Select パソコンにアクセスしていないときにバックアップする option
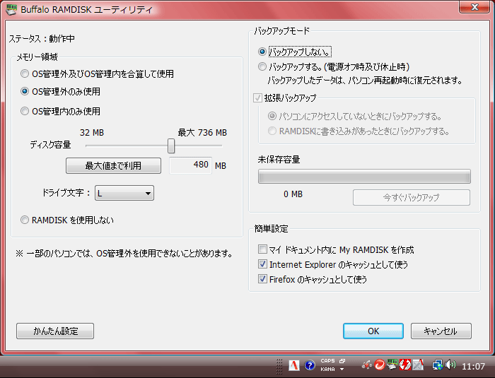495x378 pixels. click(x=355, y=117)
